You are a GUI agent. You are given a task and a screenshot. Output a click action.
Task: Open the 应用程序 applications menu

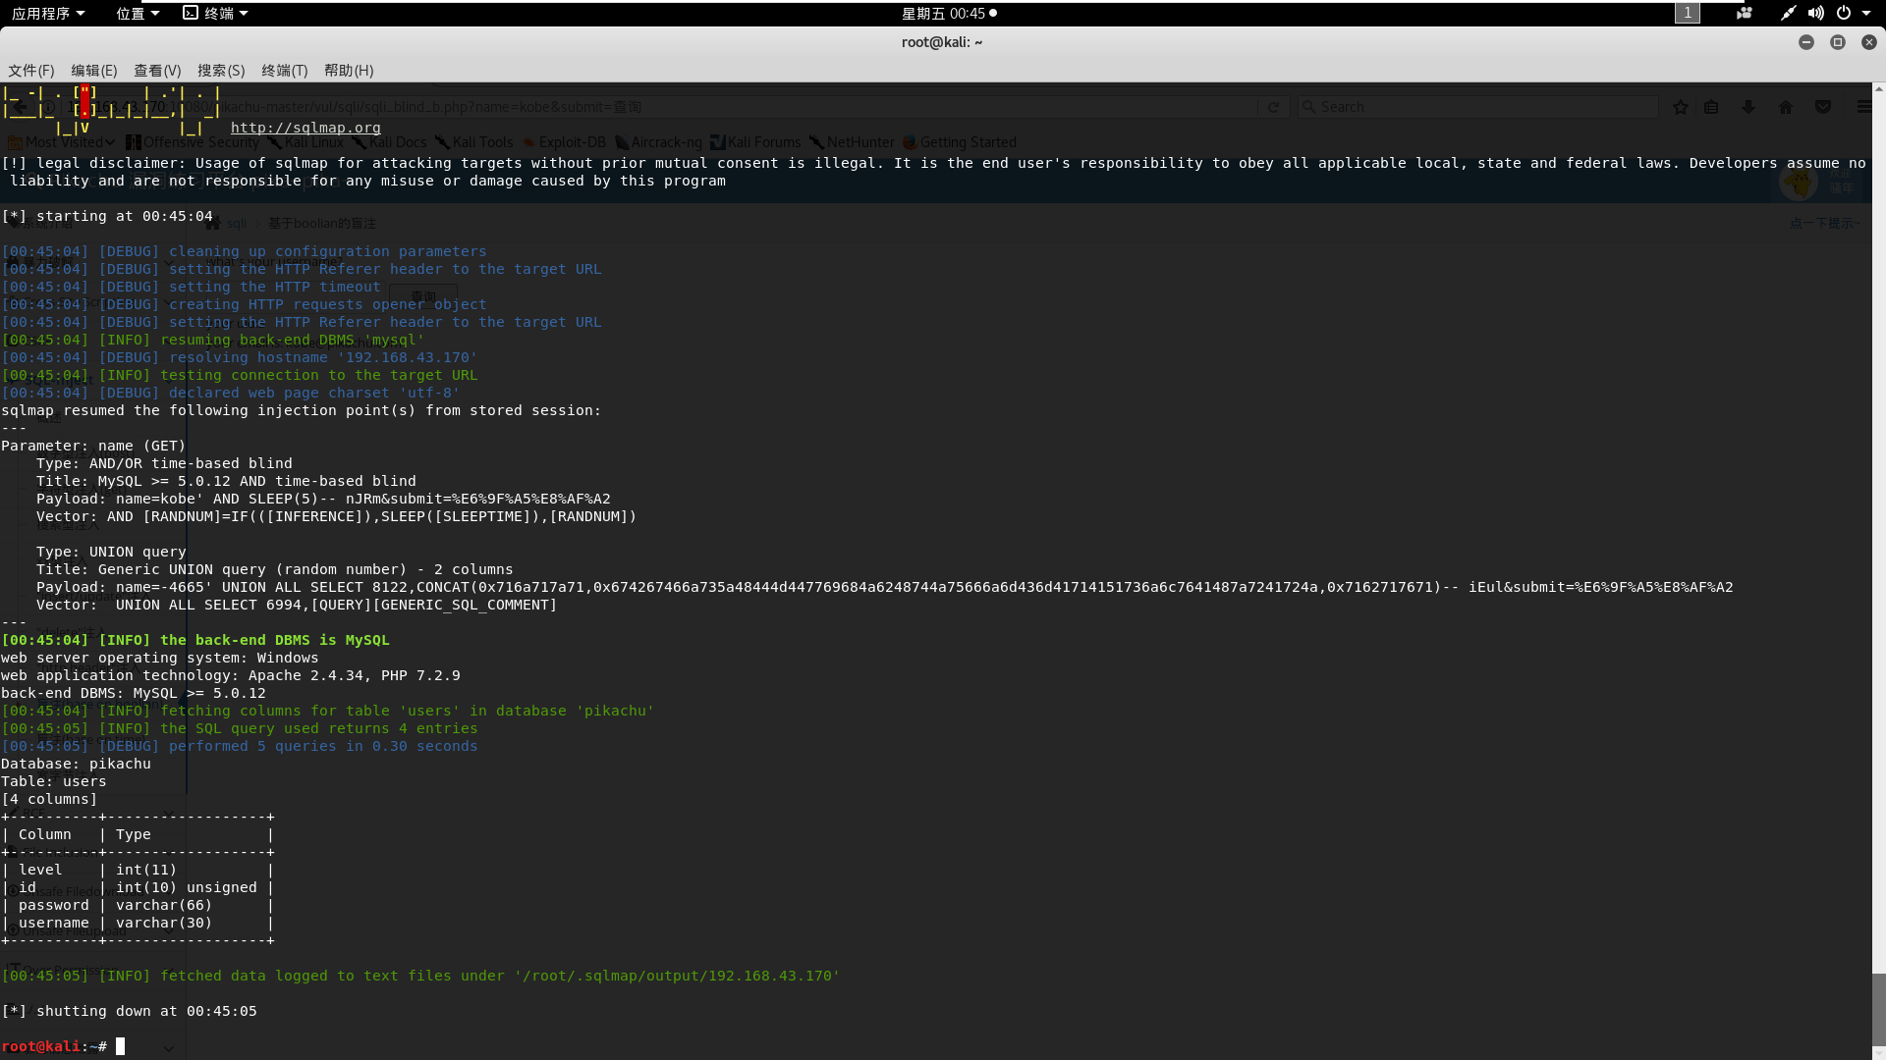[x=47, y=13]
